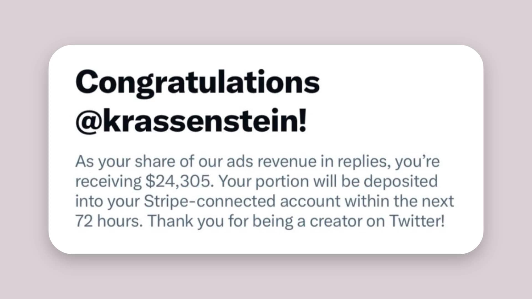Click the Stripe-connected text

[x=209, y=201]
